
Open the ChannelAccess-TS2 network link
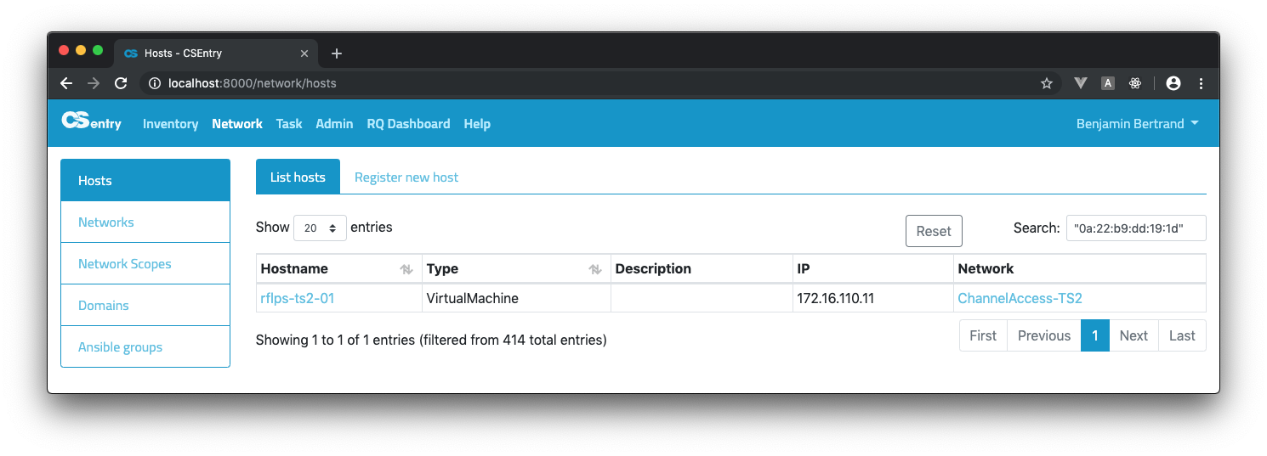coord(1020,298)
